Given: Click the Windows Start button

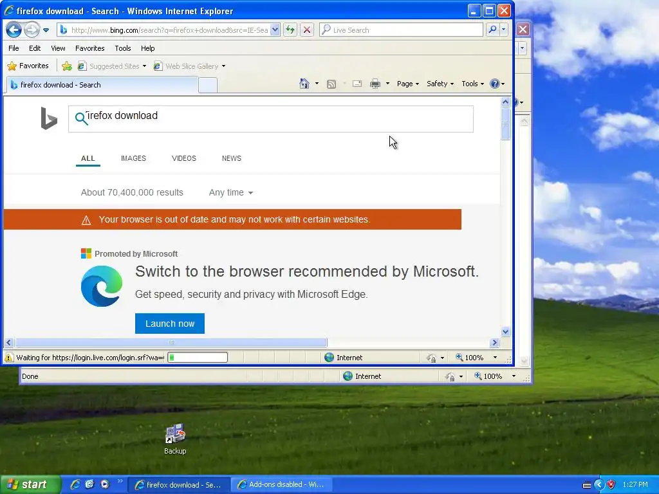Looking at the screenshot, I should [x=30, y=484].
